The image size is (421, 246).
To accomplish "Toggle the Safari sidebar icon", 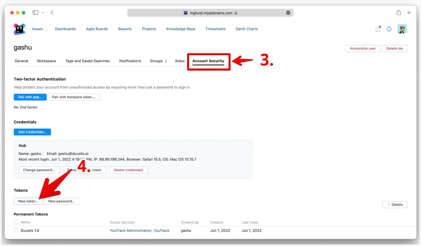I will tap(35, 12).
